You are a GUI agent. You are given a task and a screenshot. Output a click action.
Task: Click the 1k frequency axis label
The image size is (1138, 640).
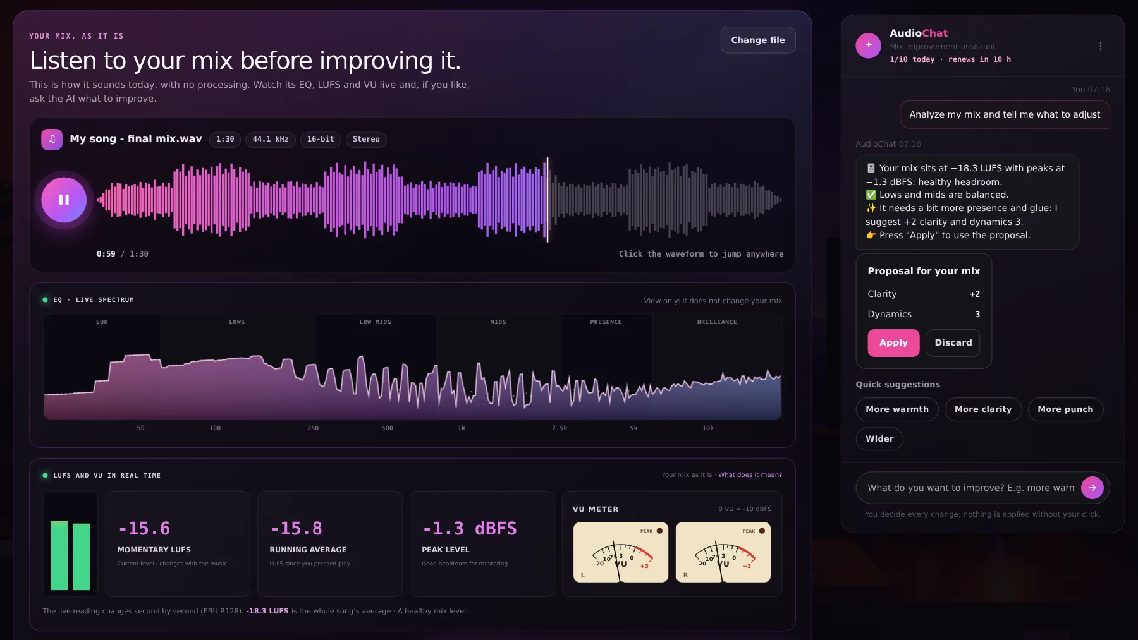pos(462,428)
